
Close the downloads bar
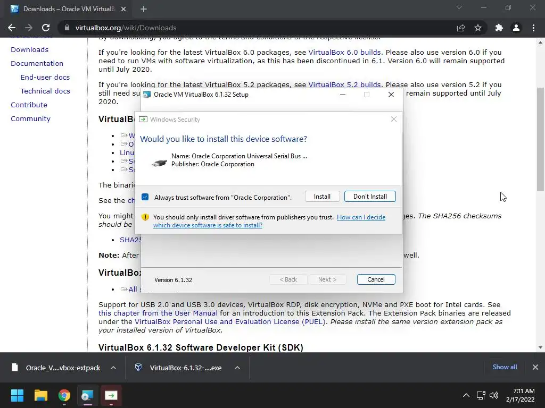point(535,367)
